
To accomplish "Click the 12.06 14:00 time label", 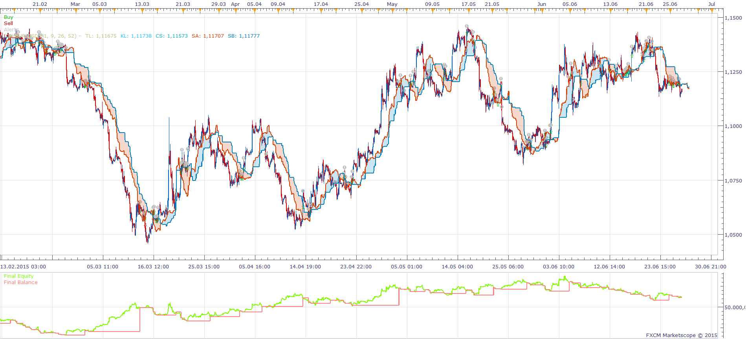I will pyautogui.click(x=609, y=267).
